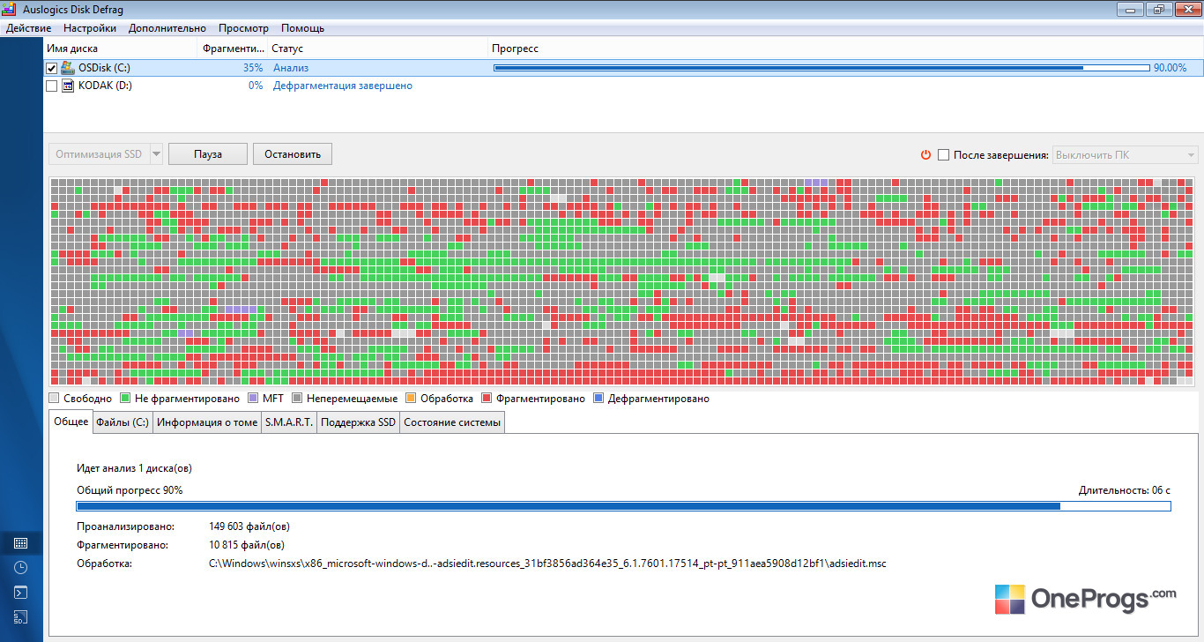The width and height of the screenshot is (1204, 642).
Task: Click the white Свободно legend swatch
Action: [55, 399]
